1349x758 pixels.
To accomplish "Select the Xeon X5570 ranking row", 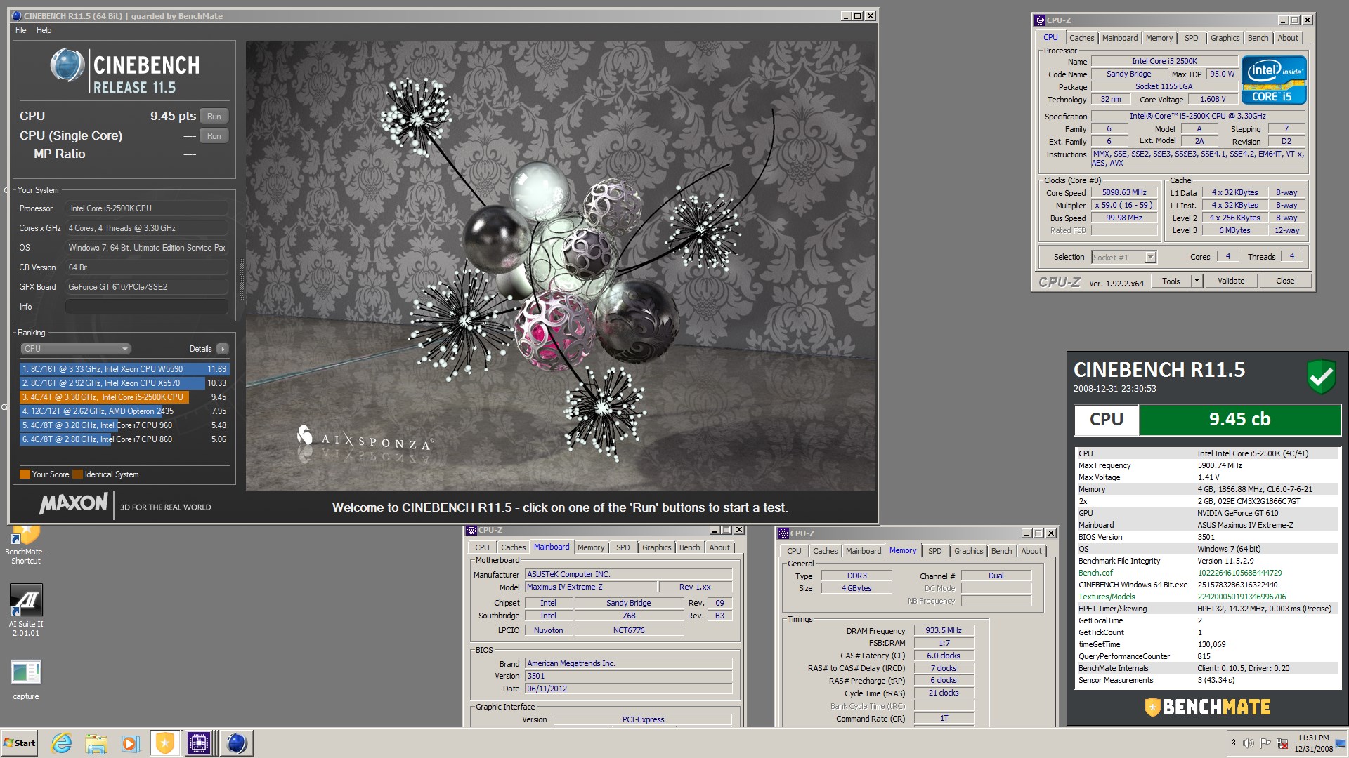I will [x=124, y=383].
